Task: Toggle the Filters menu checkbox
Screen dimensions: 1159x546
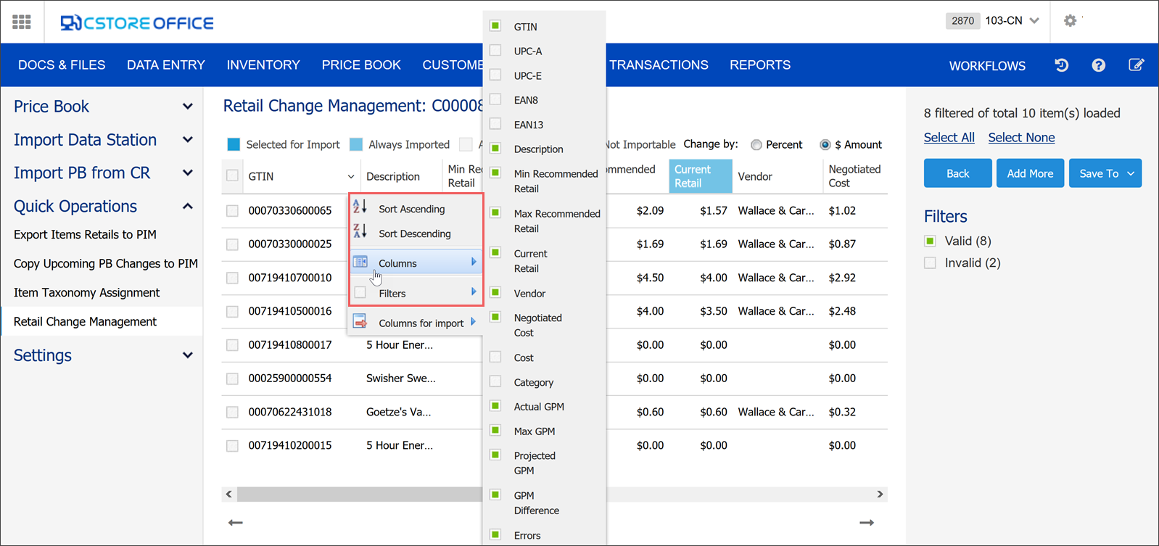Action: click(x=360, y=292)
